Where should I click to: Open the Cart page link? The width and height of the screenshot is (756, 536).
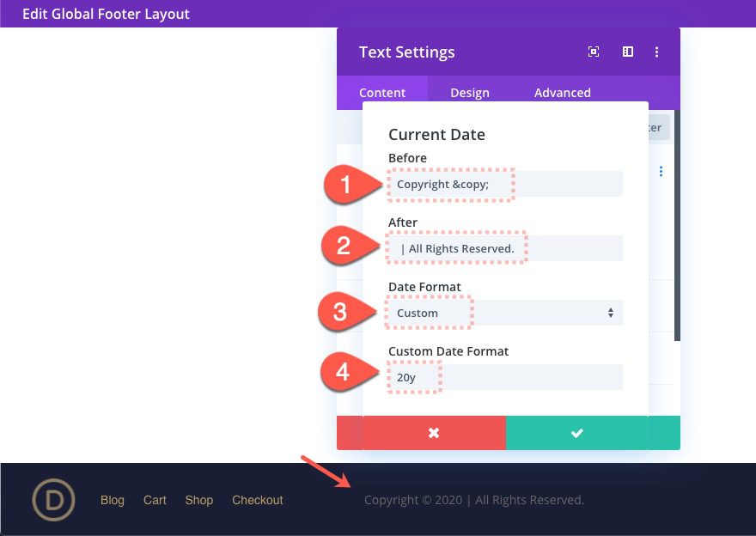click(155, 500)
